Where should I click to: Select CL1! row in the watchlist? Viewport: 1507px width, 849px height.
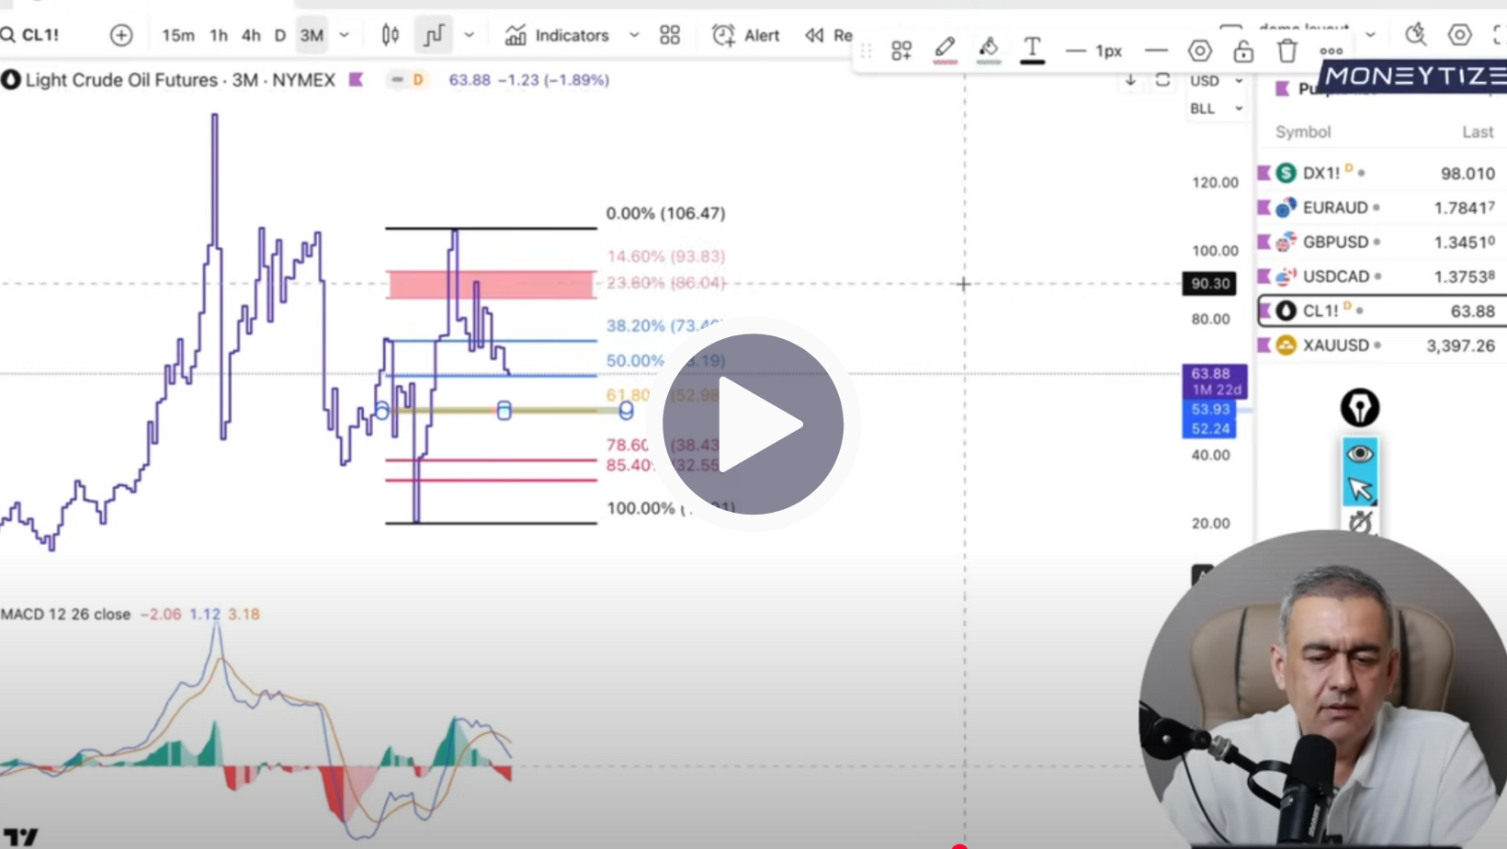(x=1382, y=311)
